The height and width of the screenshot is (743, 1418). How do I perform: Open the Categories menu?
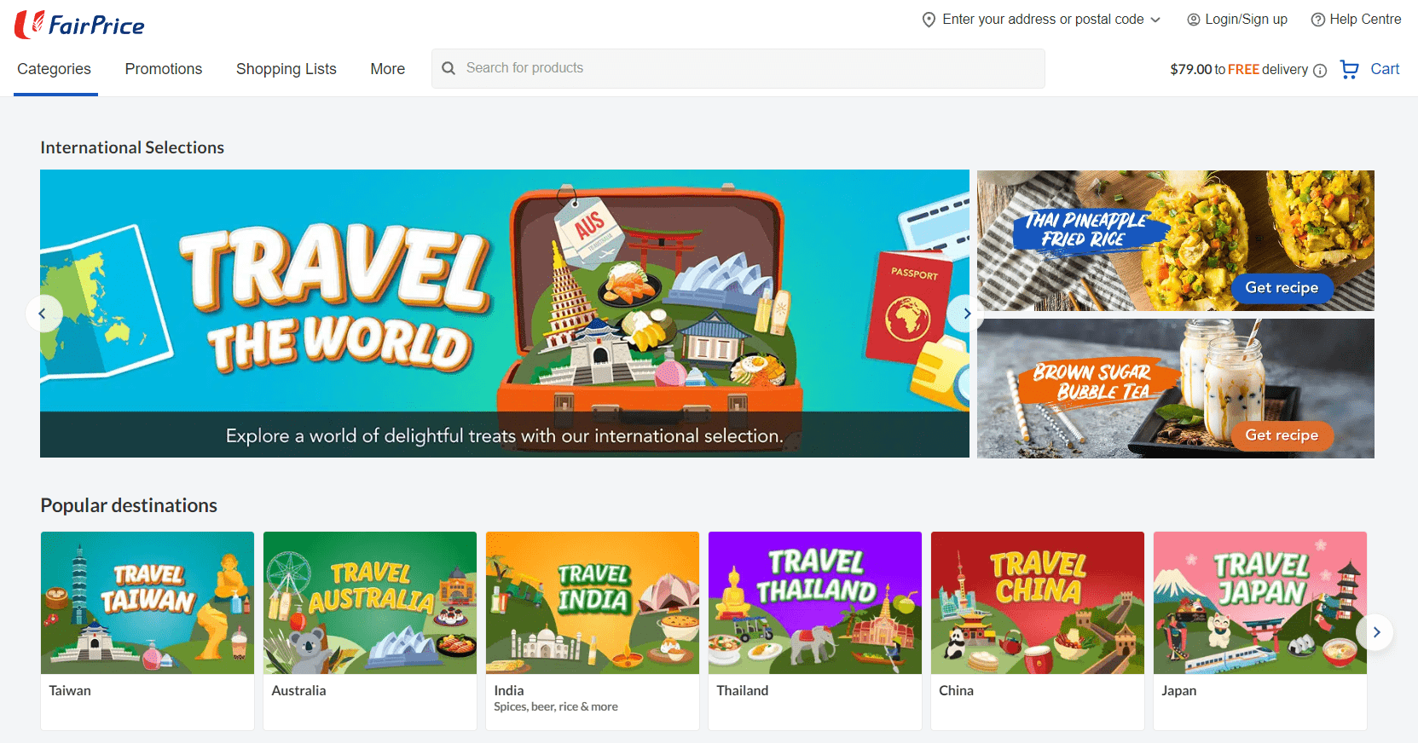(x=54, y=69)
